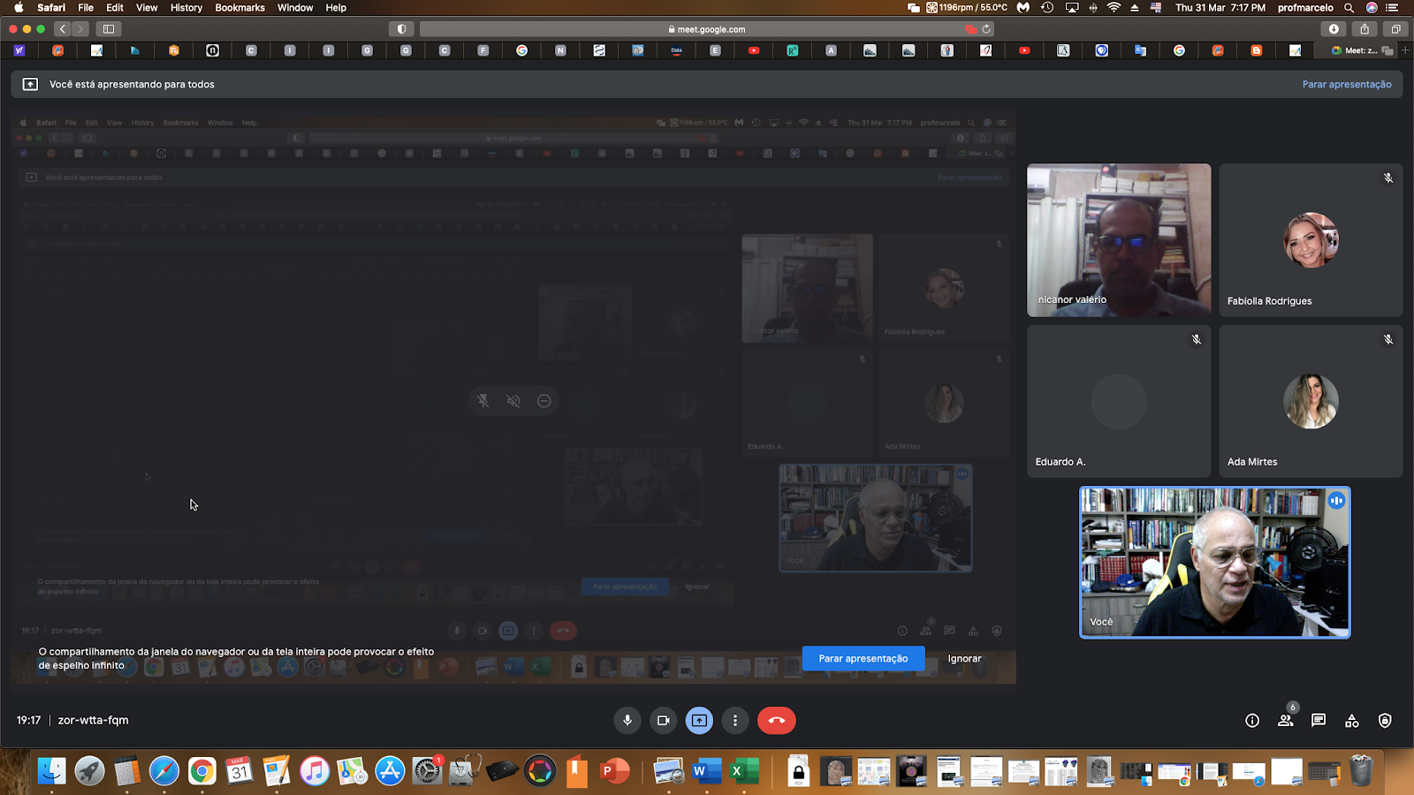Open Calendar from the Dock
The width and height of the screenshot is (1414, 795).
239,771
